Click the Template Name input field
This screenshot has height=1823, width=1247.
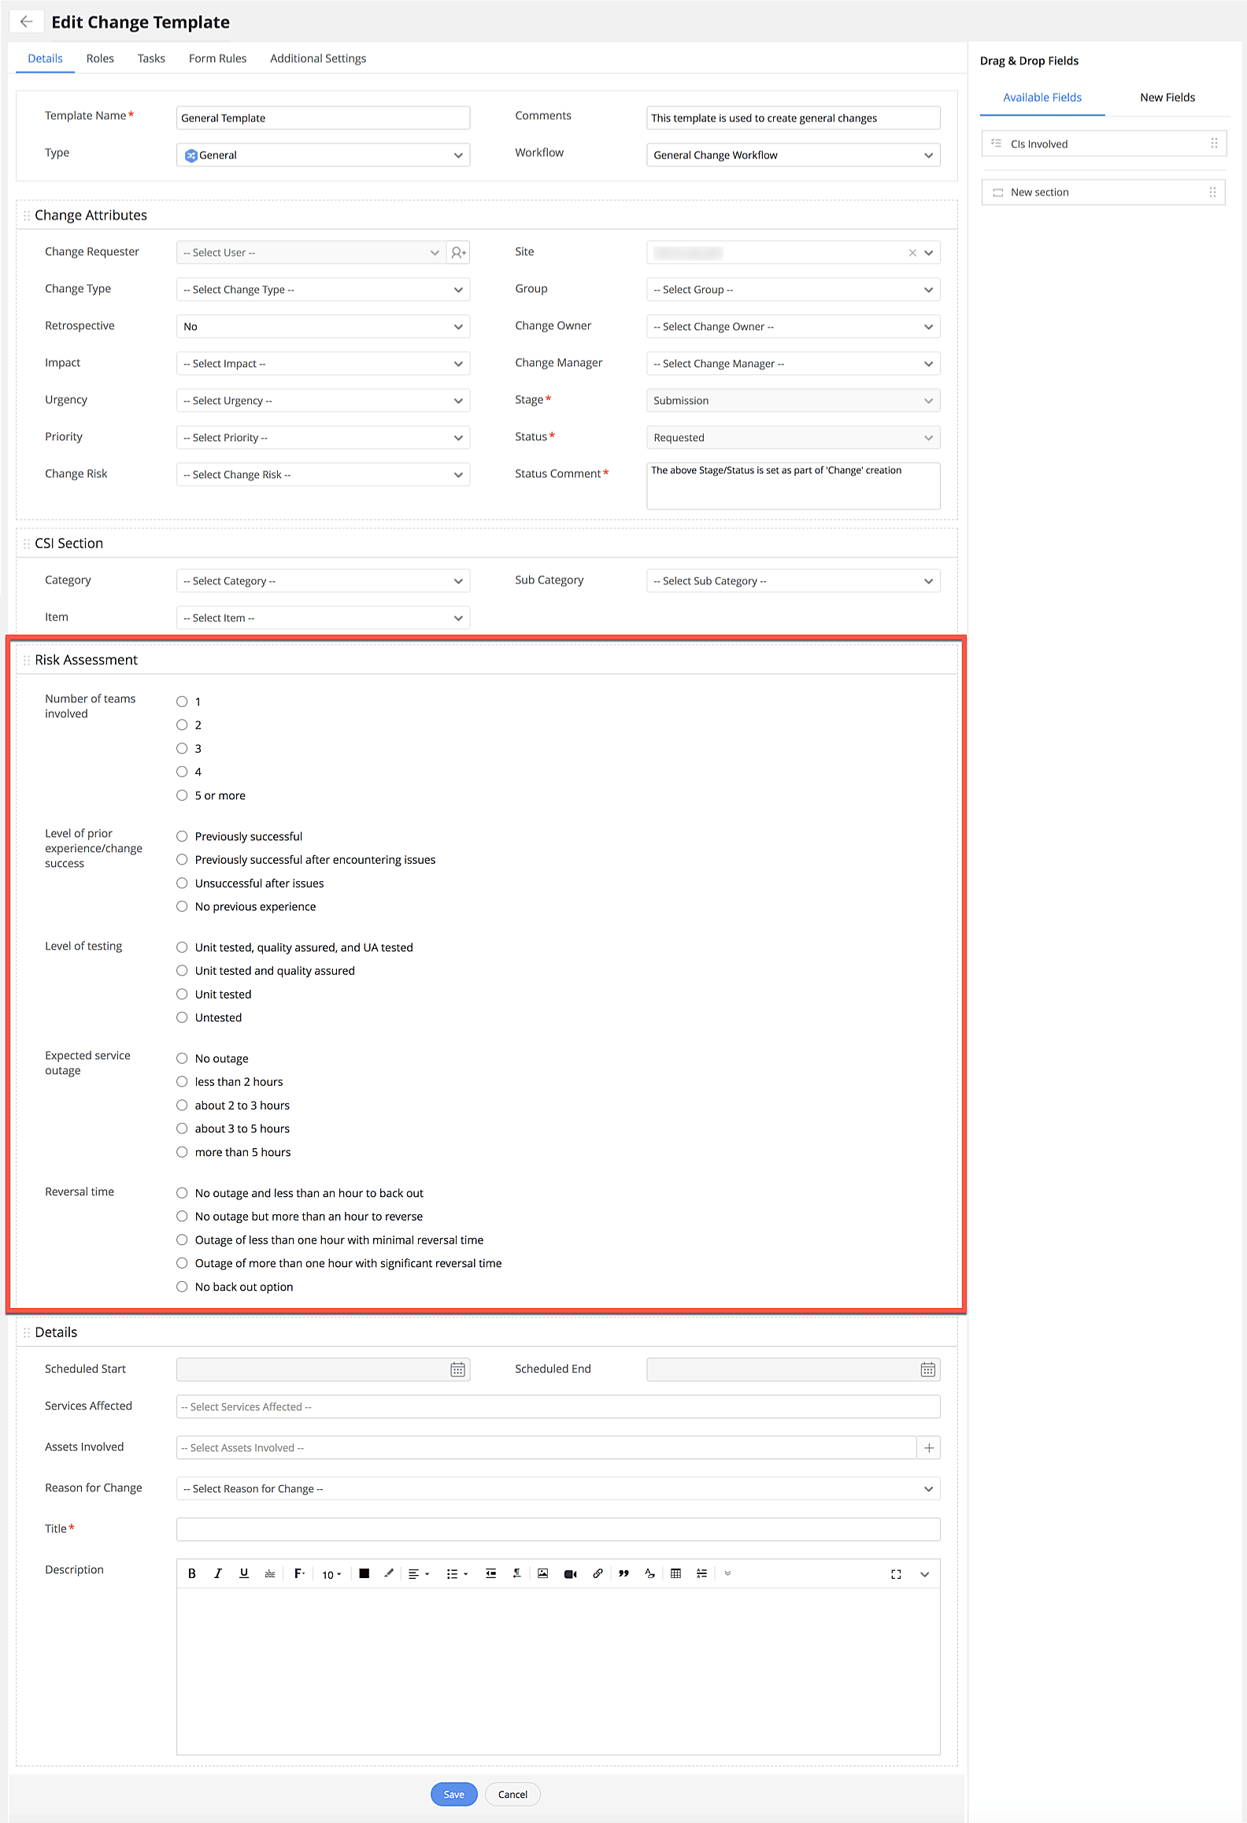click(323, 118)
